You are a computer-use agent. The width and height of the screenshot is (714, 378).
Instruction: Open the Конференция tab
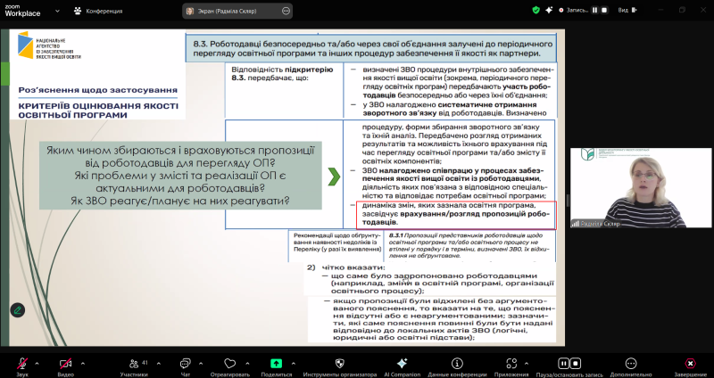tap(98, 11)
